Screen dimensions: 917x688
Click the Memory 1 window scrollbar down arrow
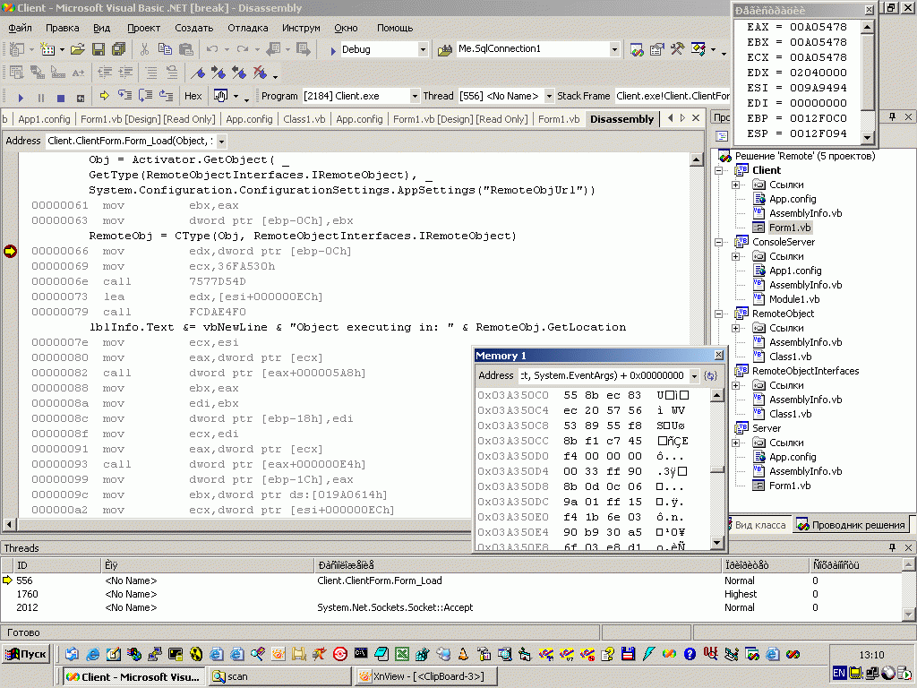pos(716,542)
